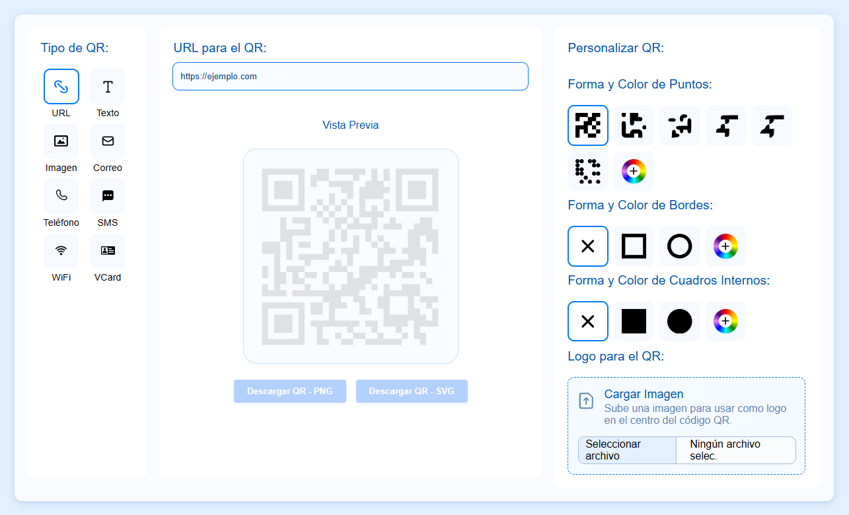Select the WiFi QR type

pos(61,251)
